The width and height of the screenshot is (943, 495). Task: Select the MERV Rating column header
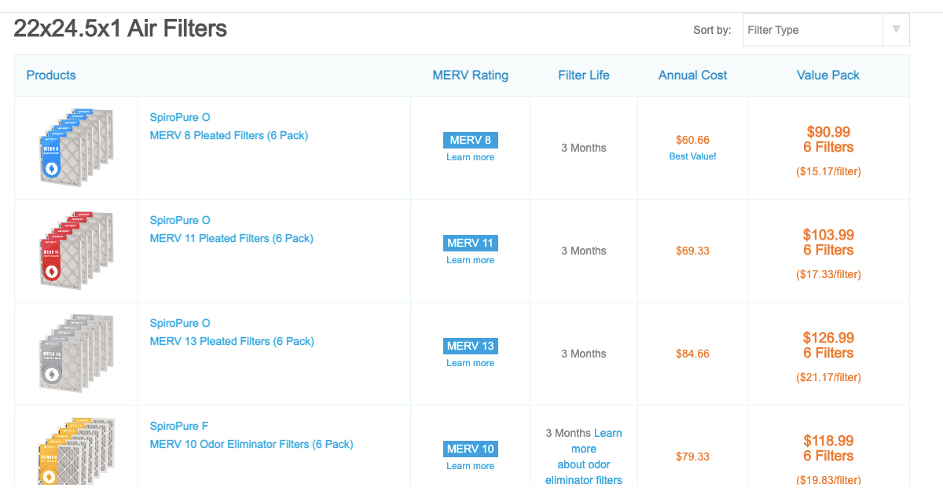[470, 75]
